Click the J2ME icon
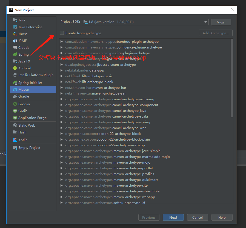Screen dimensions: 246x228 15,41
